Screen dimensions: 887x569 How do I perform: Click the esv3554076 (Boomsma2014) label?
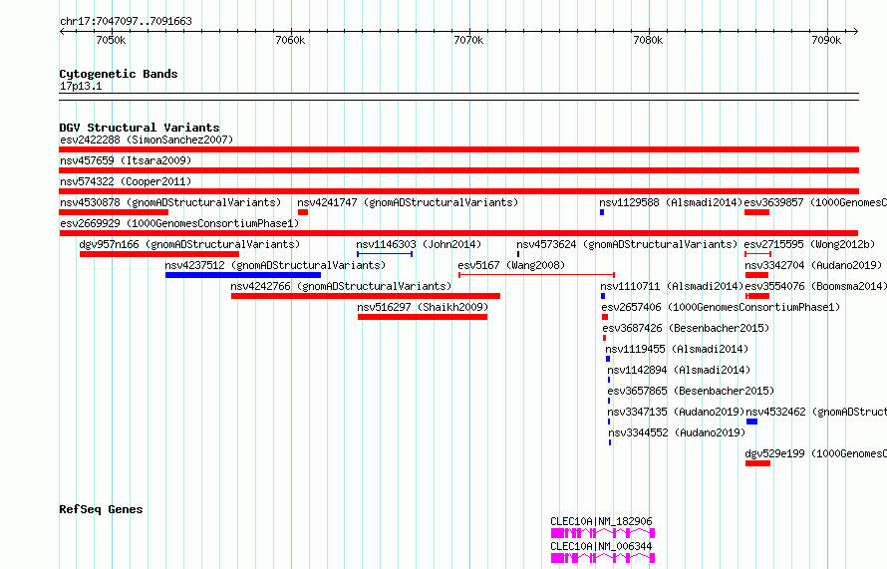(815, 286)
